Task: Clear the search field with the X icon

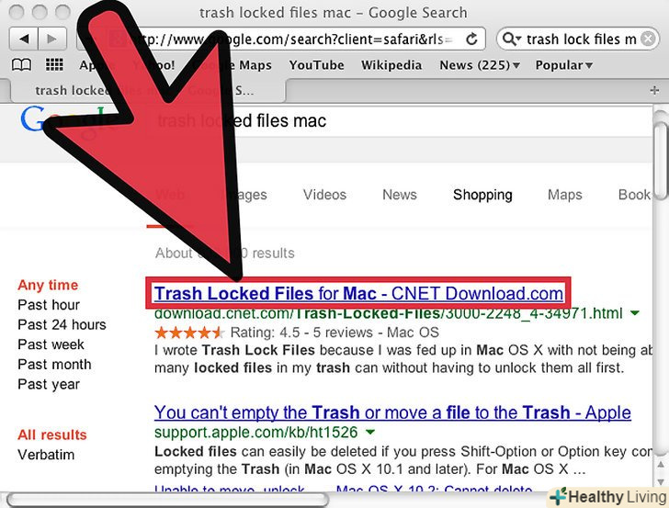Action: (x=648, y=40)
